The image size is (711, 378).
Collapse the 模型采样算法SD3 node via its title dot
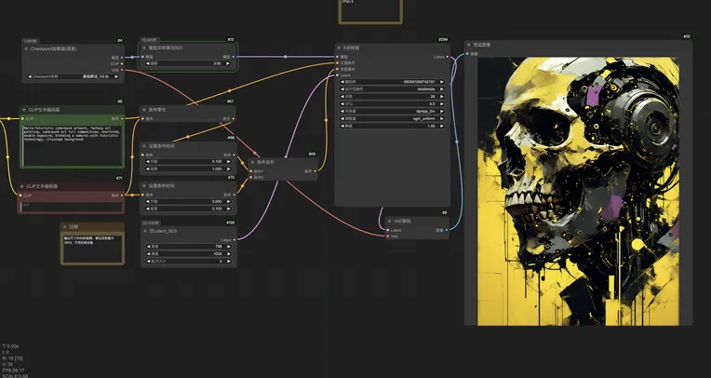click(x=145, y=47)
